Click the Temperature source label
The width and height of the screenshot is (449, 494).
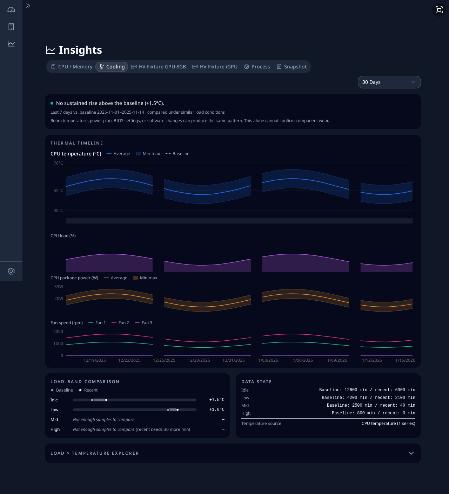261,423
